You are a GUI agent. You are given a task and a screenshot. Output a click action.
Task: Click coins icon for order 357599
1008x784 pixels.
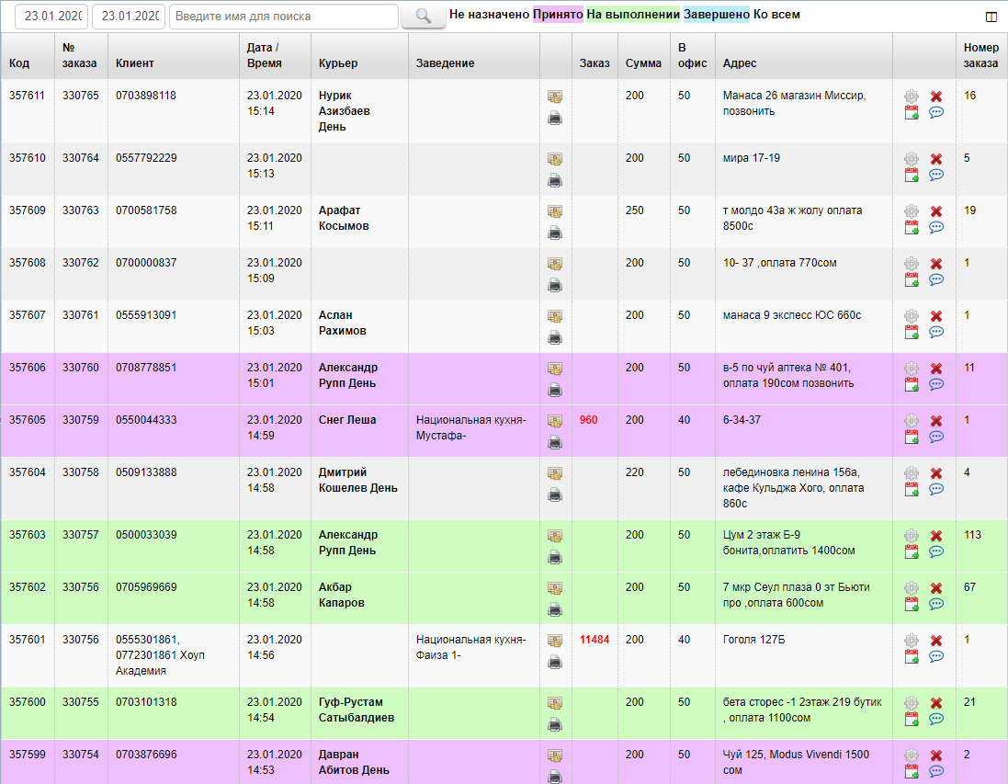click(x=555, y=756)
